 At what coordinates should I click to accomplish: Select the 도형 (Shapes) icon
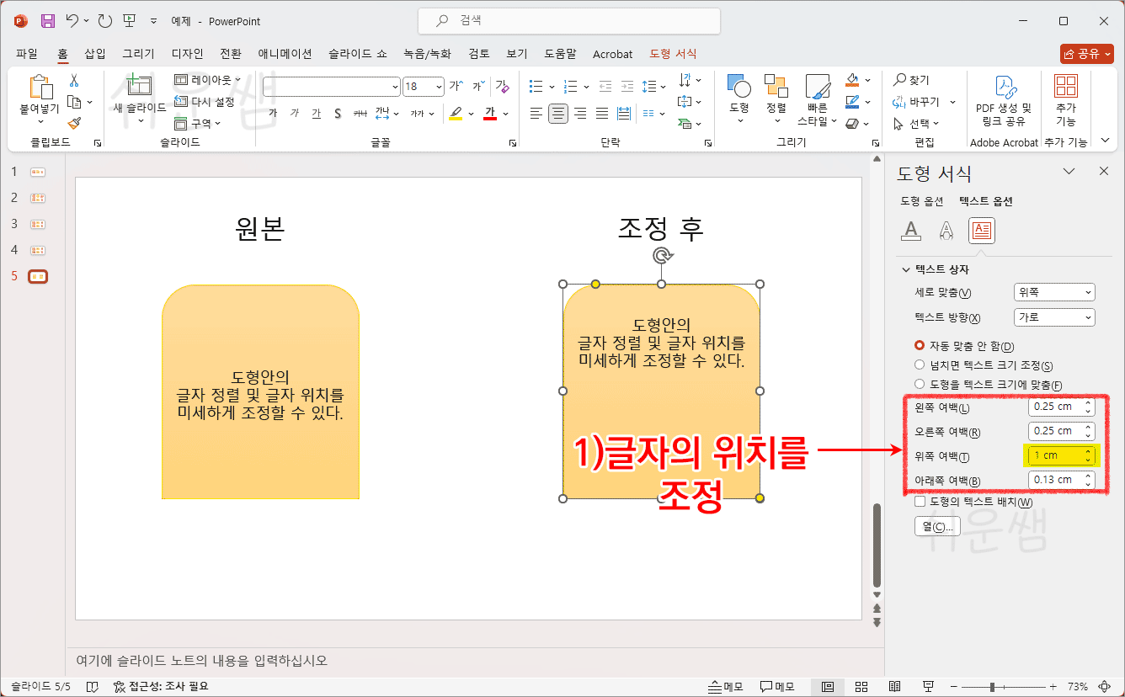click(739, 87)
